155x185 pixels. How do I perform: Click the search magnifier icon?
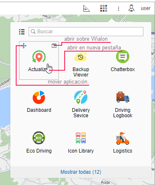pyautogui.click(x=33, y=32)
